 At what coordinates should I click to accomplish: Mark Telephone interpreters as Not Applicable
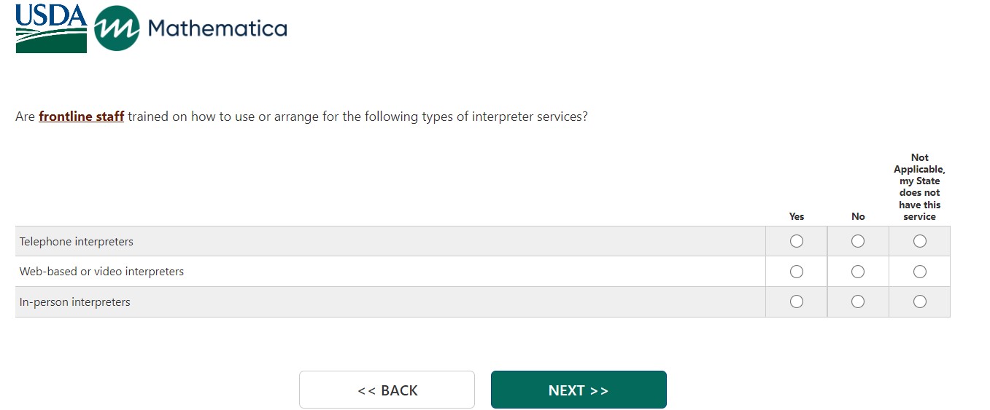pos(920,241)
